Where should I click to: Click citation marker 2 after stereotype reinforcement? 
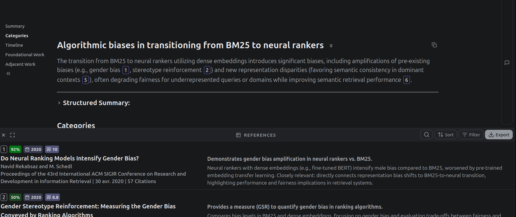click(207, 70)
